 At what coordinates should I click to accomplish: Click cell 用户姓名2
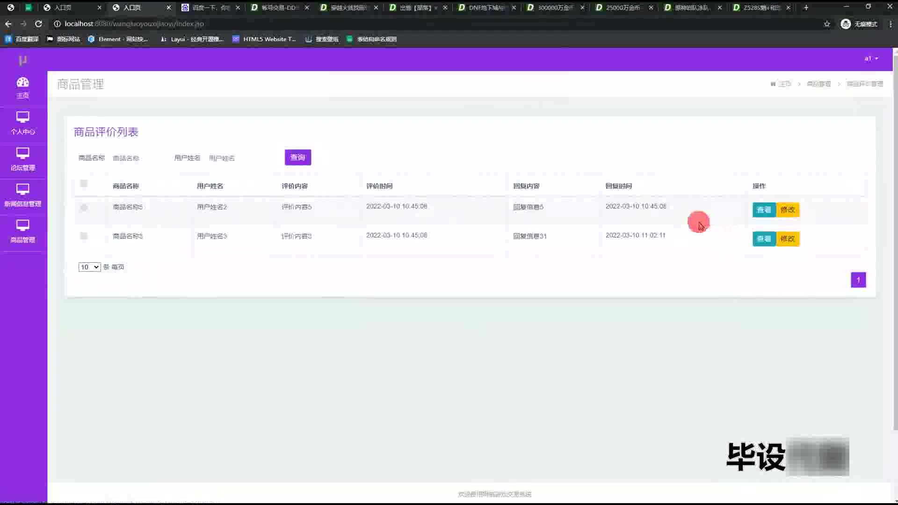click(212, 207)
